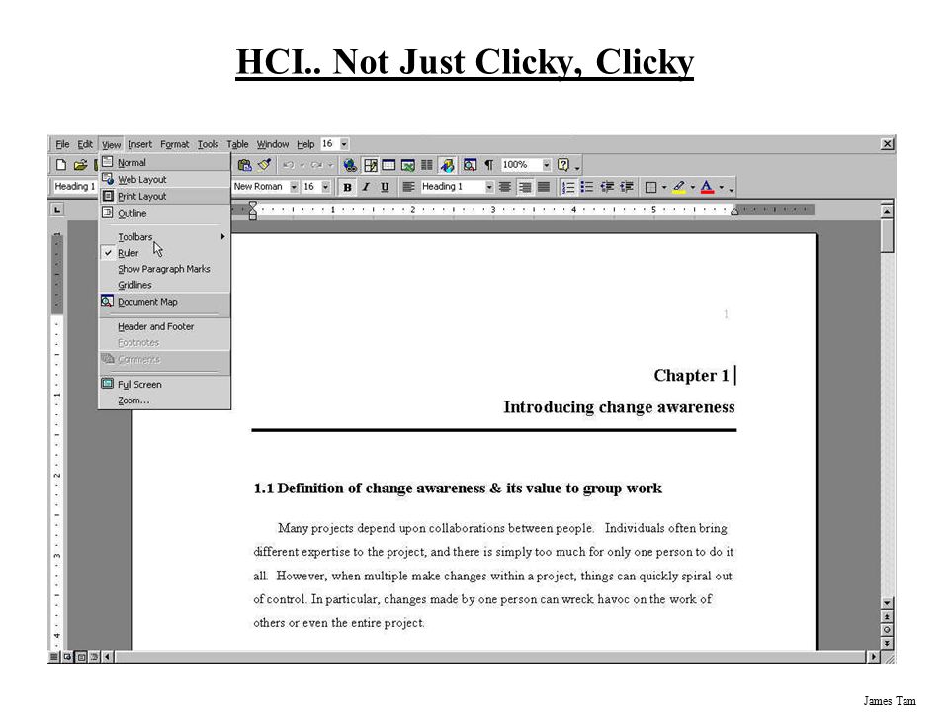
Task: Click the Paste clipboard toolbar icon
Action: (x=244, y=165)
